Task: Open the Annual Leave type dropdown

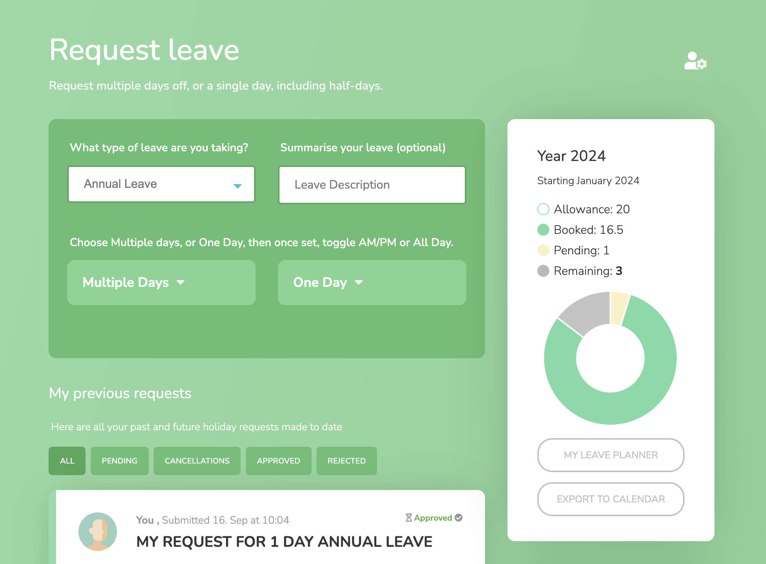Action: (x=161, y=184)
